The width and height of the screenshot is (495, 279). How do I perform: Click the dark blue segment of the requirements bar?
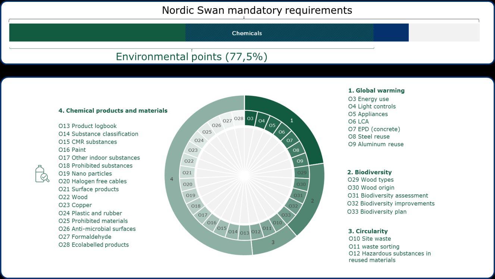[x=391, y=33]
